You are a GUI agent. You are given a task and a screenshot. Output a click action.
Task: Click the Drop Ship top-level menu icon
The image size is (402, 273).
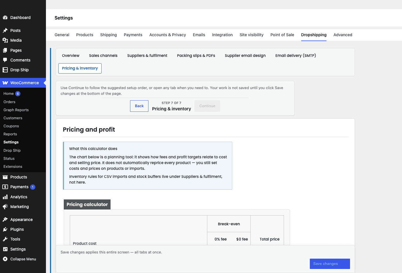coord(5,70)
